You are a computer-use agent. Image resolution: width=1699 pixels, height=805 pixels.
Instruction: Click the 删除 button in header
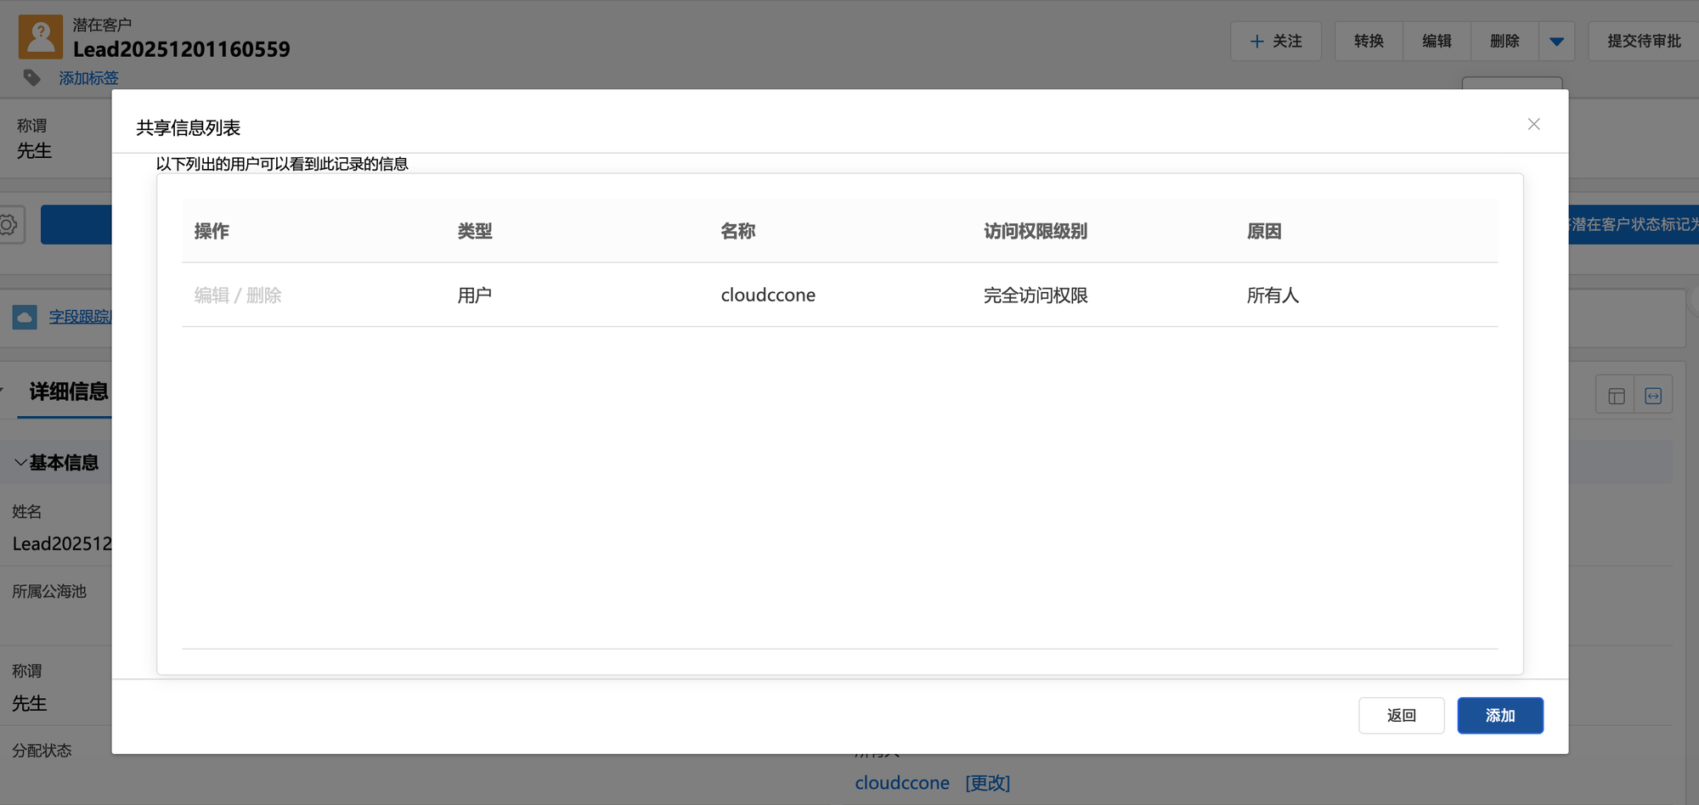pyautogui.click(x=1504, y=41)
